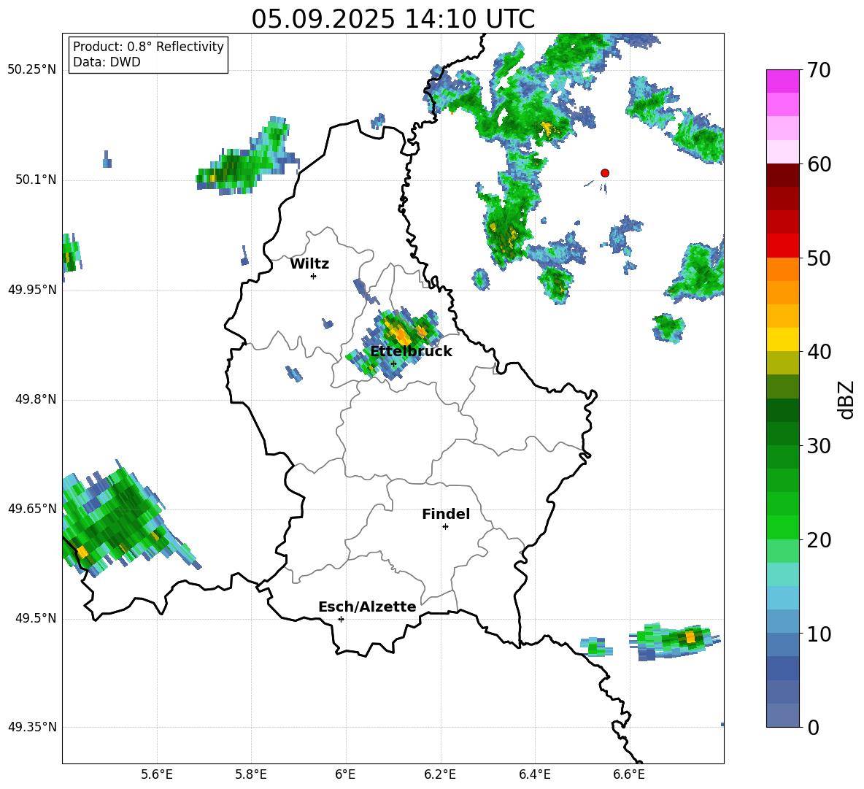Click the Data: DWD label
Screen dimensions: 864x789
107,62
